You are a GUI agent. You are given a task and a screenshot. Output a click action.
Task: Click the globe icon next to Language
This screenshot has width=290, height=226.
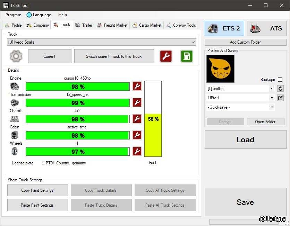(29, 15)
